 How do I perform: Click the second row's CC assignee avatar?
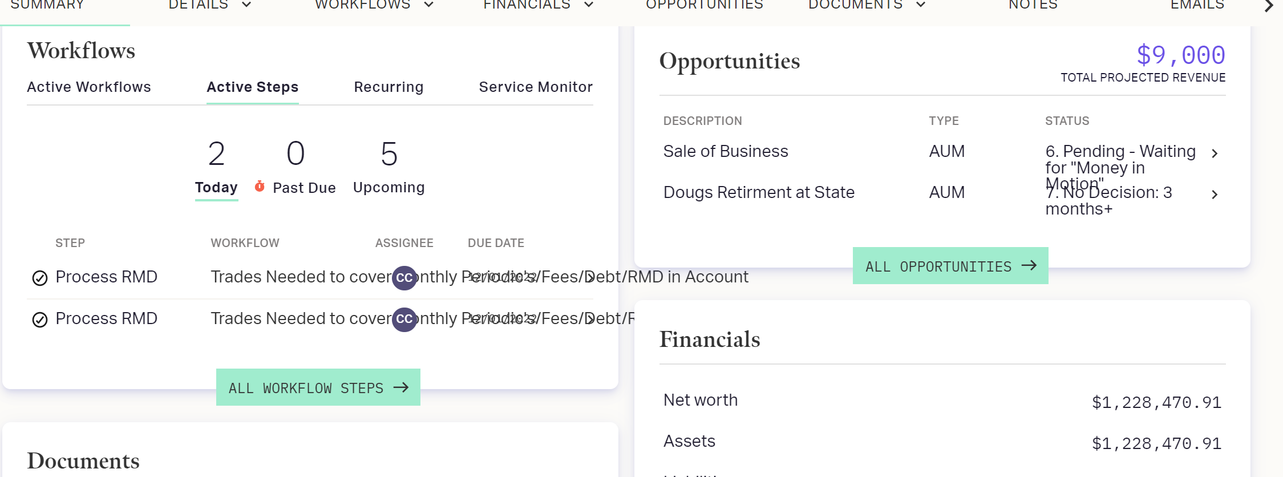[x=404, y=320]
